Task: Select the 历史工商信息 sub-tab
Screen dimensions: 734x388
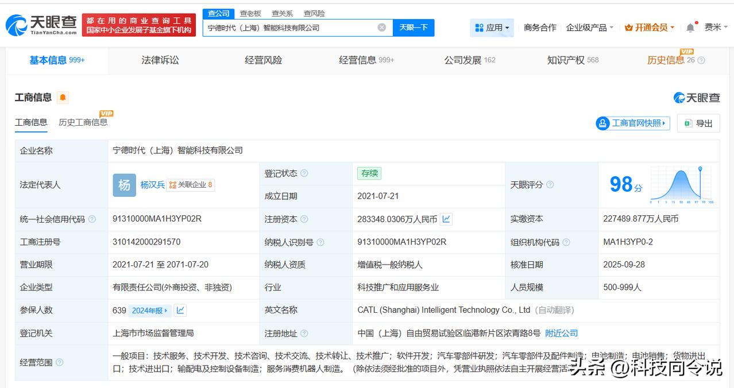Action: click(83, 122)
